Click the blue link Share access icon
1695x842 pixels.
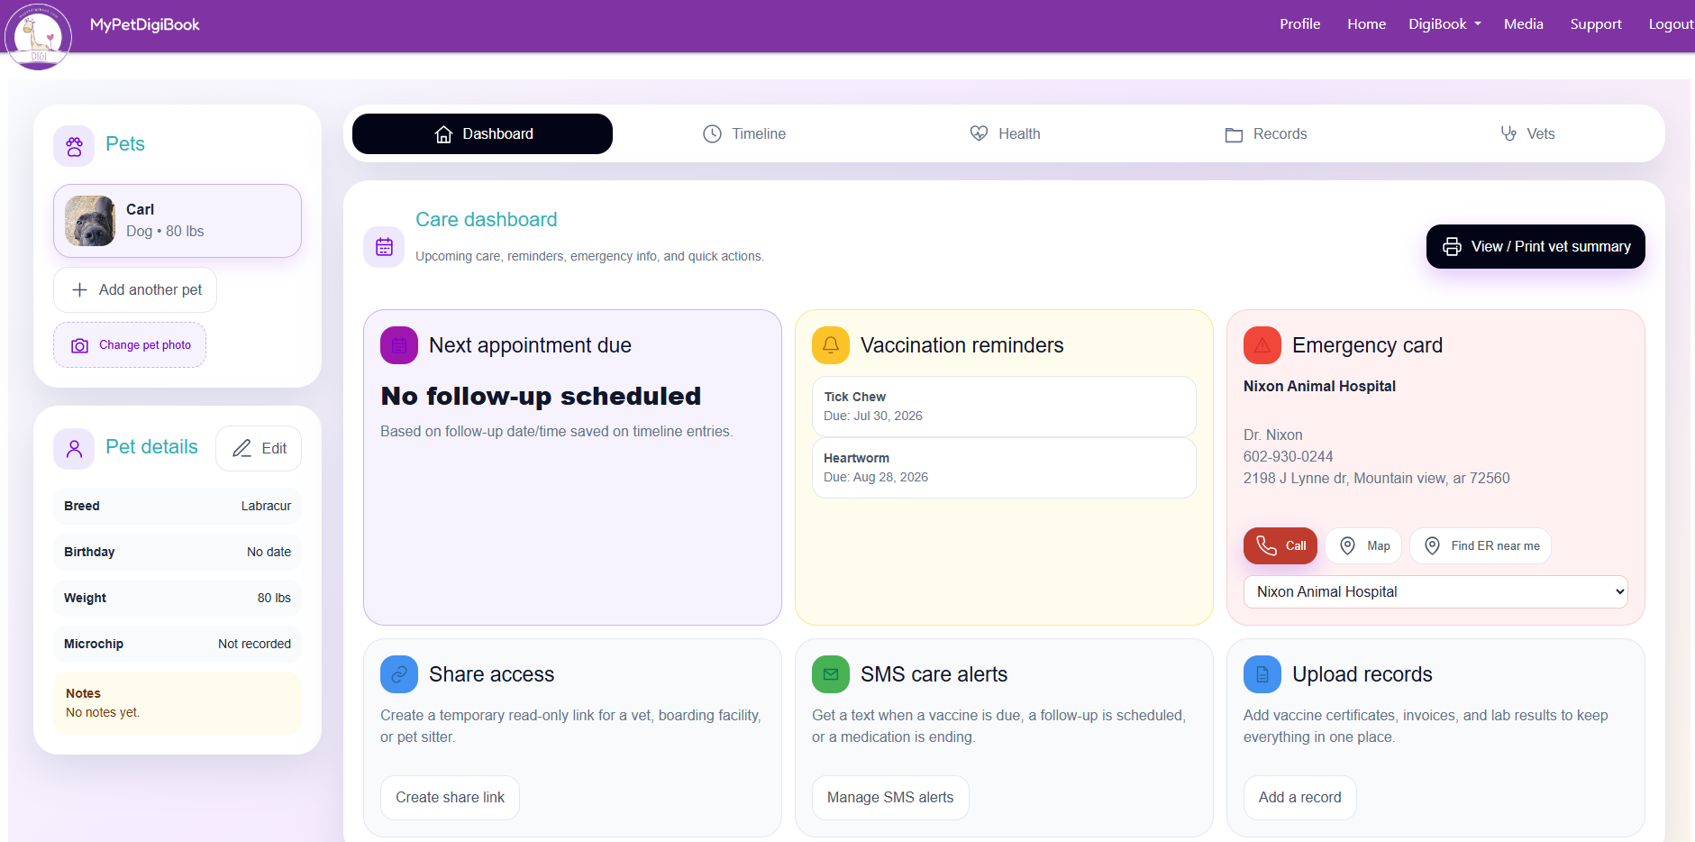point(399,674)
